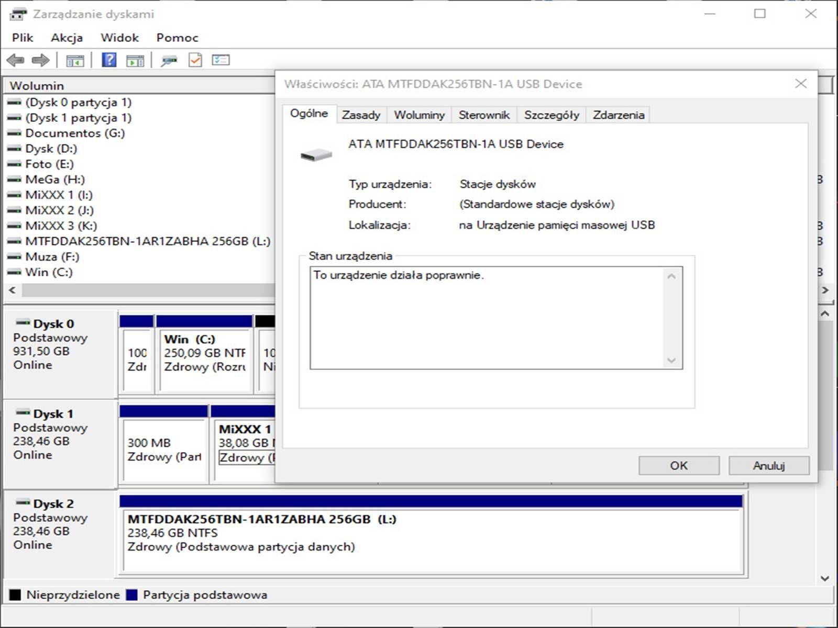The image size is (838, 628).
Task: Switch to the Woluminy tab
Action: [x=419, y=115]
